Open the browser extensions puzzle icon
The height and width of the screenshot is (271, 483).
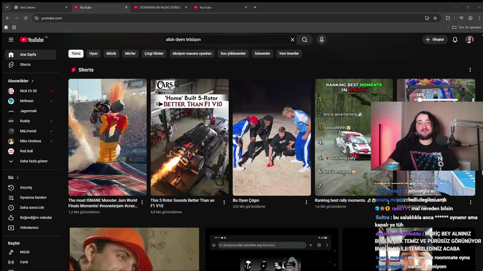pyautogui.click(x=448, y=18)
